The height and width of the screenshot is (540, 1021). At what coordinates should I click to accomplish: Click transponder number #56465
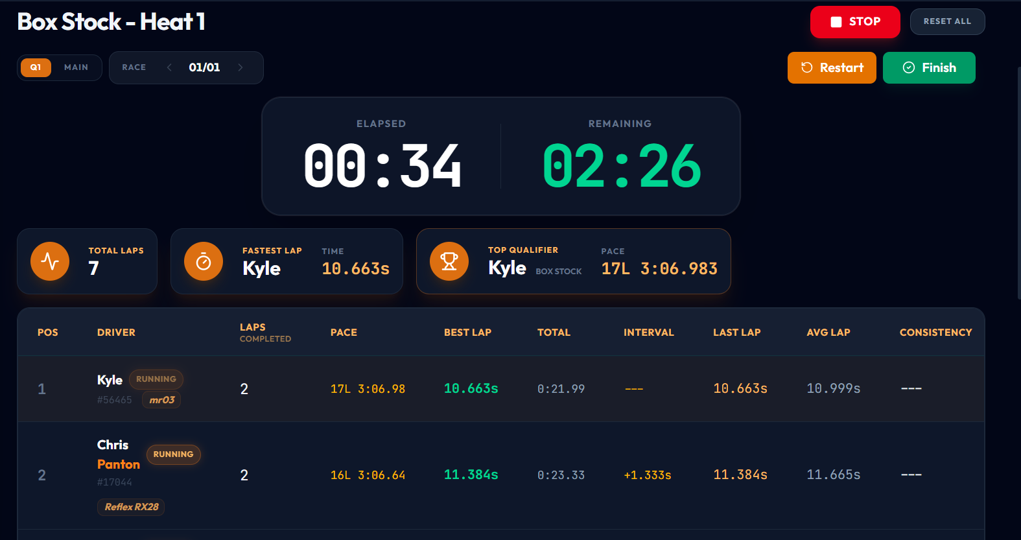(x=114, y=400)
